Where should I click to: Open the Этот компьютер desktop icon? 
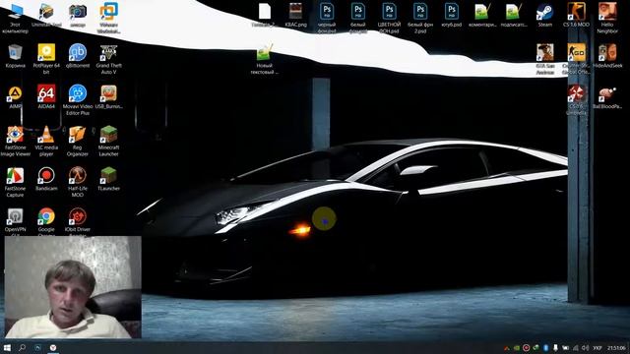coord(15,18)
